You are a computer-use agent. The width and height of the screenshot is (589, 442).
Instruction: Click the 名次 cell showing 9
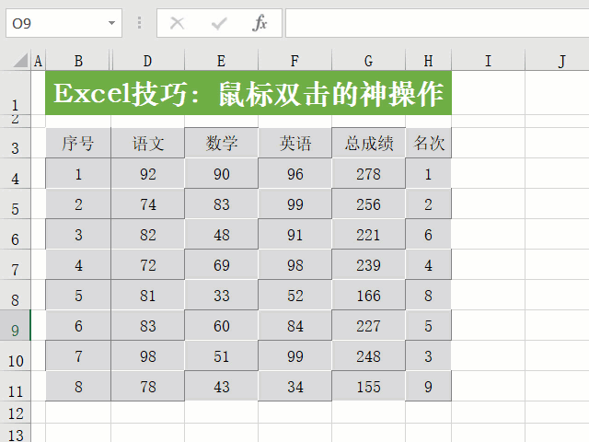point(428,387)
